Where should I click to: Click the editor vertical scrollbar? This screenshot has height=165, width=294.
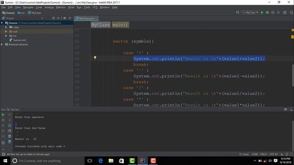click(293, 75)
